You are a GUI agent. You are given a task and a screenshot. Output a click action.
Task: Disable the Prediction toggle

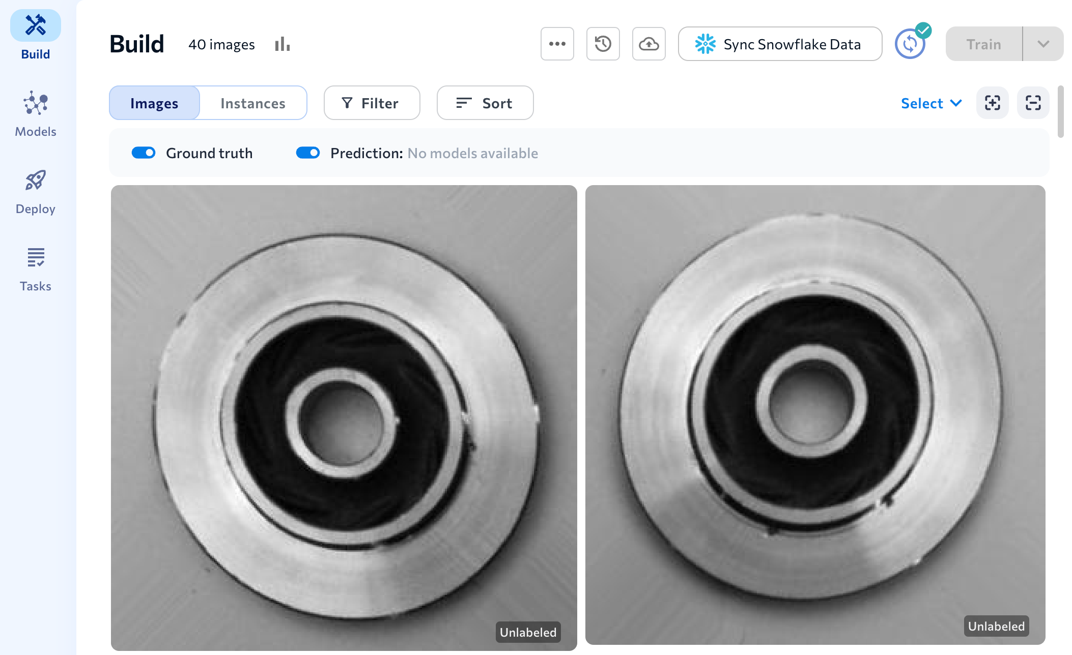click(308, 153)
